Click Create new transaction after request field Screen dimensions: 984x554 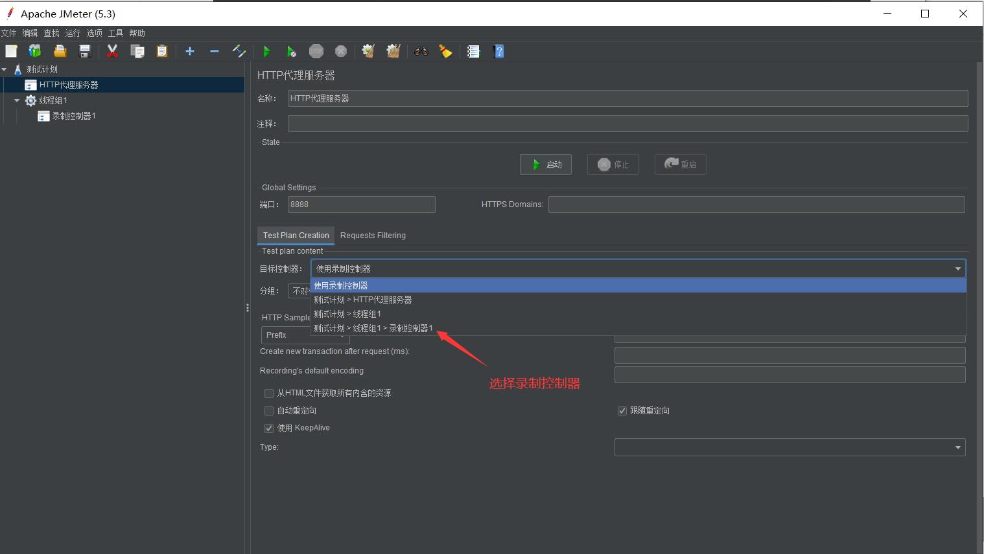pos(790,355)
